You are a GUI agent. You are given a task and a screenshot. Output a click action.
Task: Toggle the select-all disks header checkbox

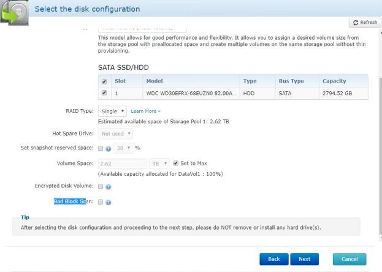[x=104, y=81]
